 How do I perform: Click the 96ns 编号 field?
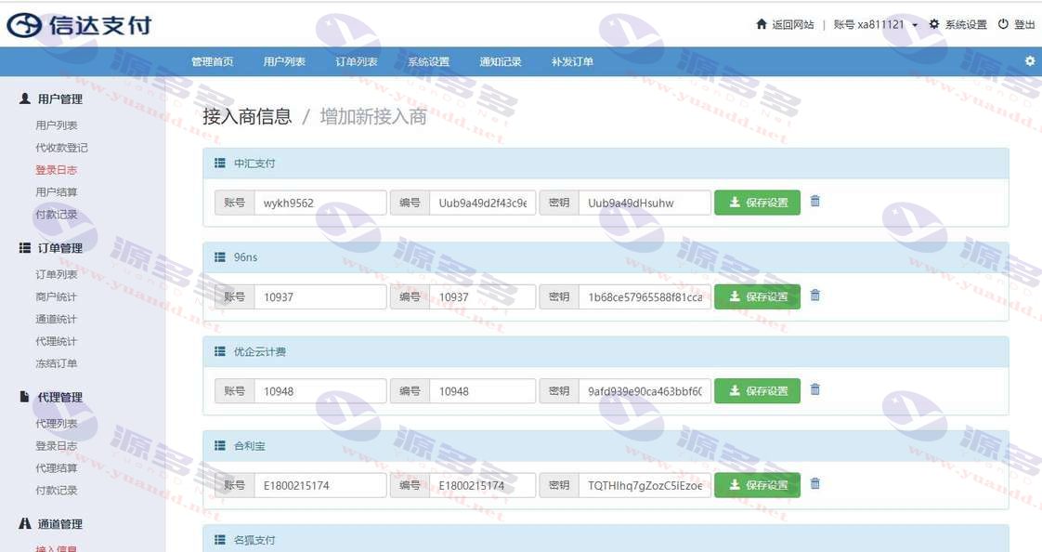click(482, 296)
